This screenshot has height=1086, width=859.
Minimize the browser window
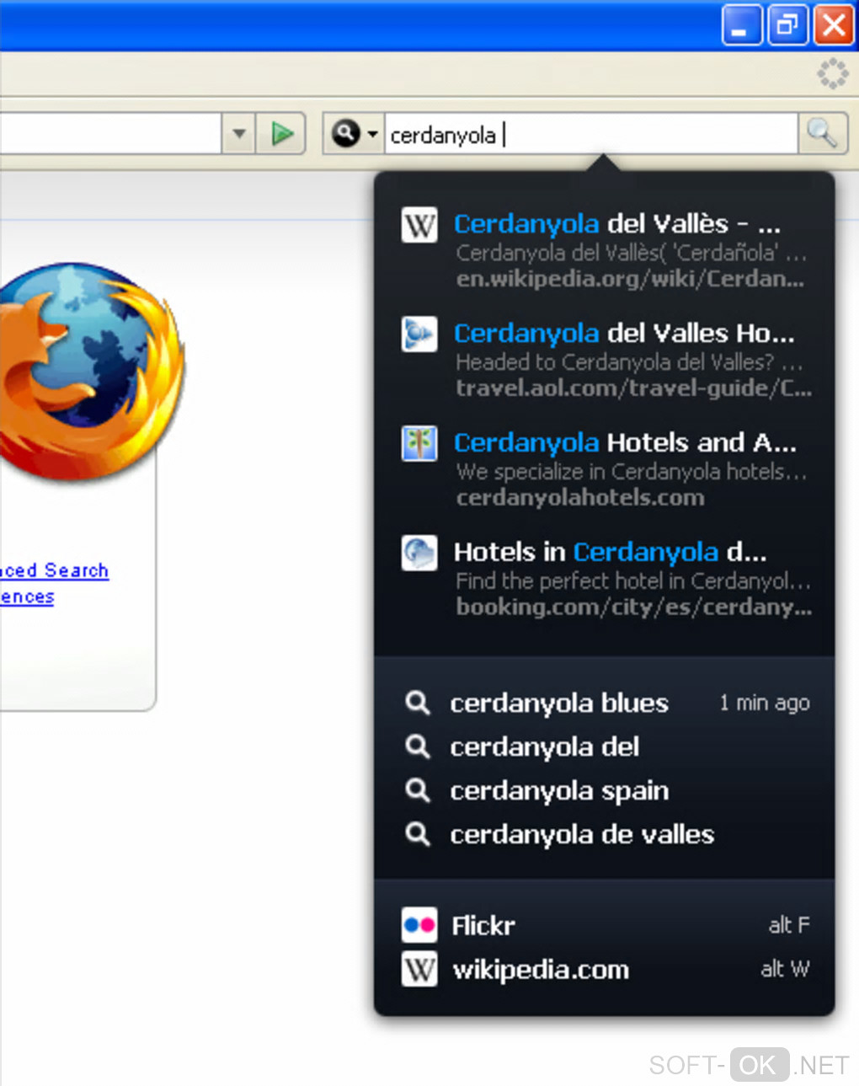[x=742, y=24]
